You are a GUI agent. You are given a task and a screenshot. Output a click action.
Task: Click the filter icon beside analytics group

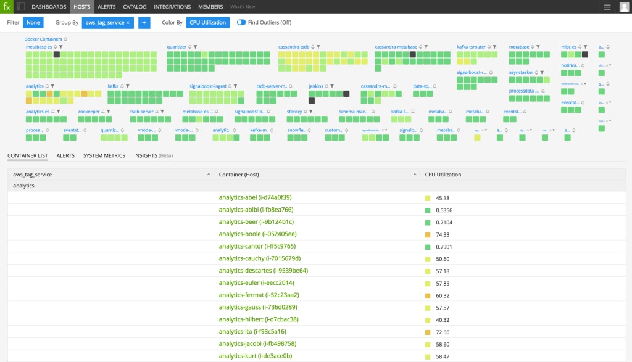click(x=53, y=86)
